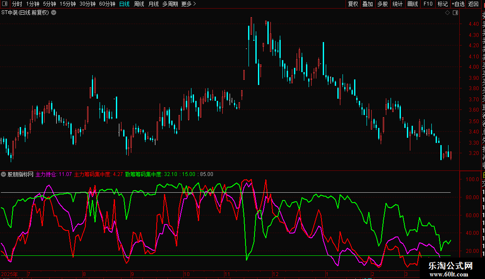
Task: Click 主力持仓: 11.07 indicator value
Action: pyautogui.click(x=54, y=174)
